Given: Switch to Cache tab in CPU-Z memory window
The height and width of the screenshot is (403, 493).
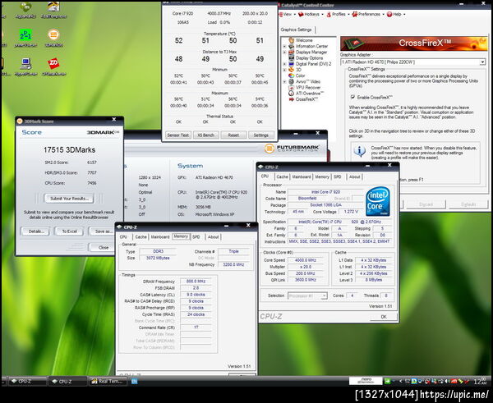Looking at the screenshot, I should tap(141, 237).
